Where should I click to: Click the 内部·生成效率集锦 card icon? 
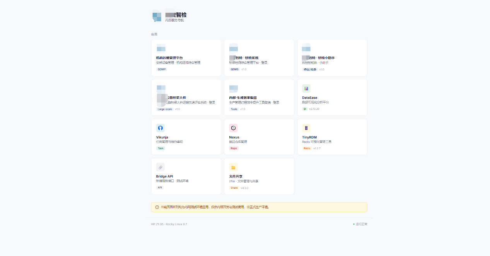(x=233, y=88)
